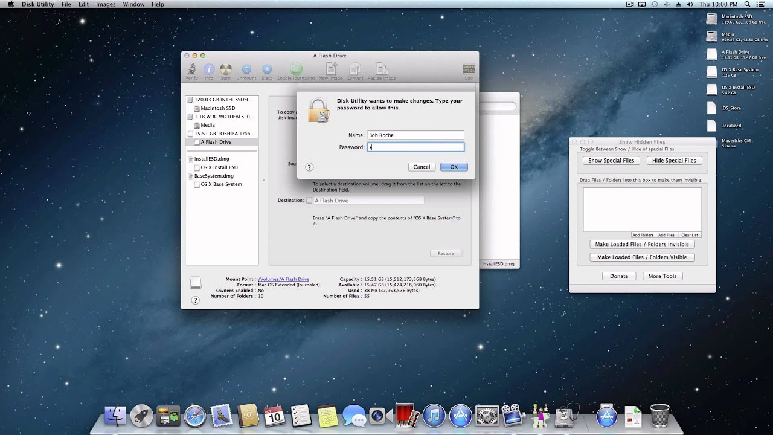
Task: Click the Donate button
Action: point(619,276)
